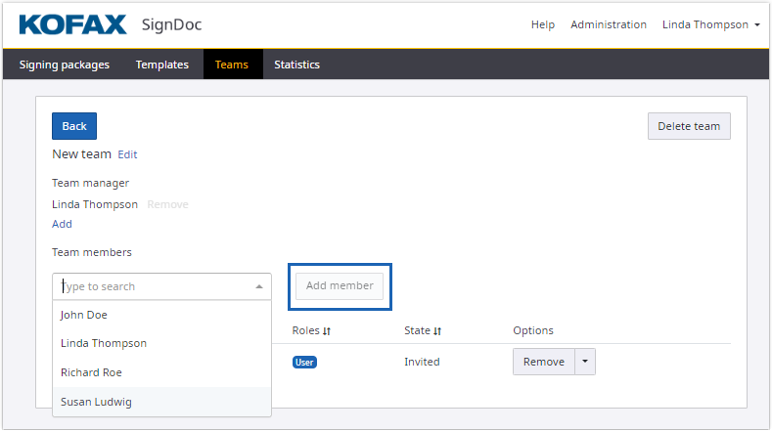Image resolution: width=772 pixels, height=432 pixels.
Task: Sort table by Roles column
Action: (x=311, y=331)
